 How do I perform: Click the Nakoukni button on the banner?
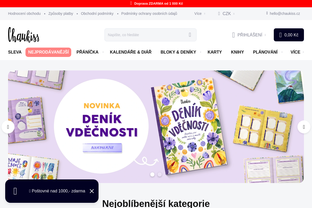click(102, 148)
